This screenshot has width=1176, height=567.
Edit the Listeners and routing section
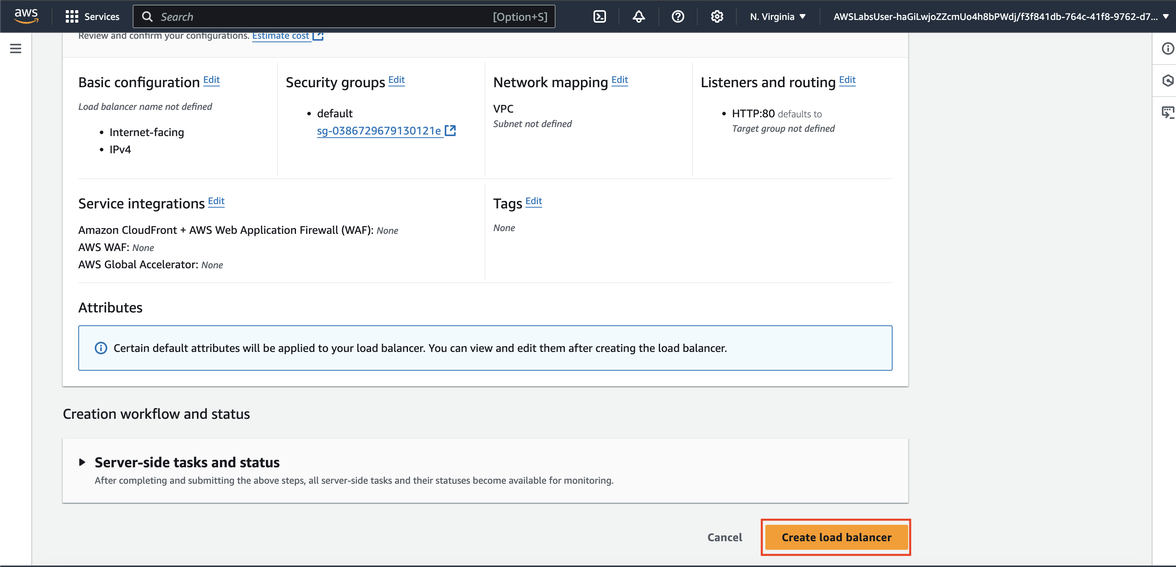[x=847, y=80]
